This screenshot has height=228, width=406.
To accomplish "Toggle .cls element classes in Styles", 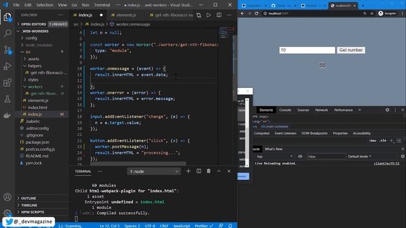I will coord(383,141).
